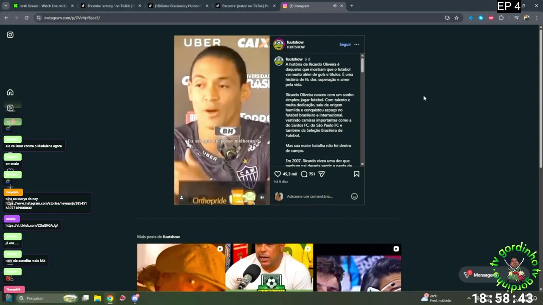Like the post with the heart icon
The image size is (543, 305).
click(277, 174)
